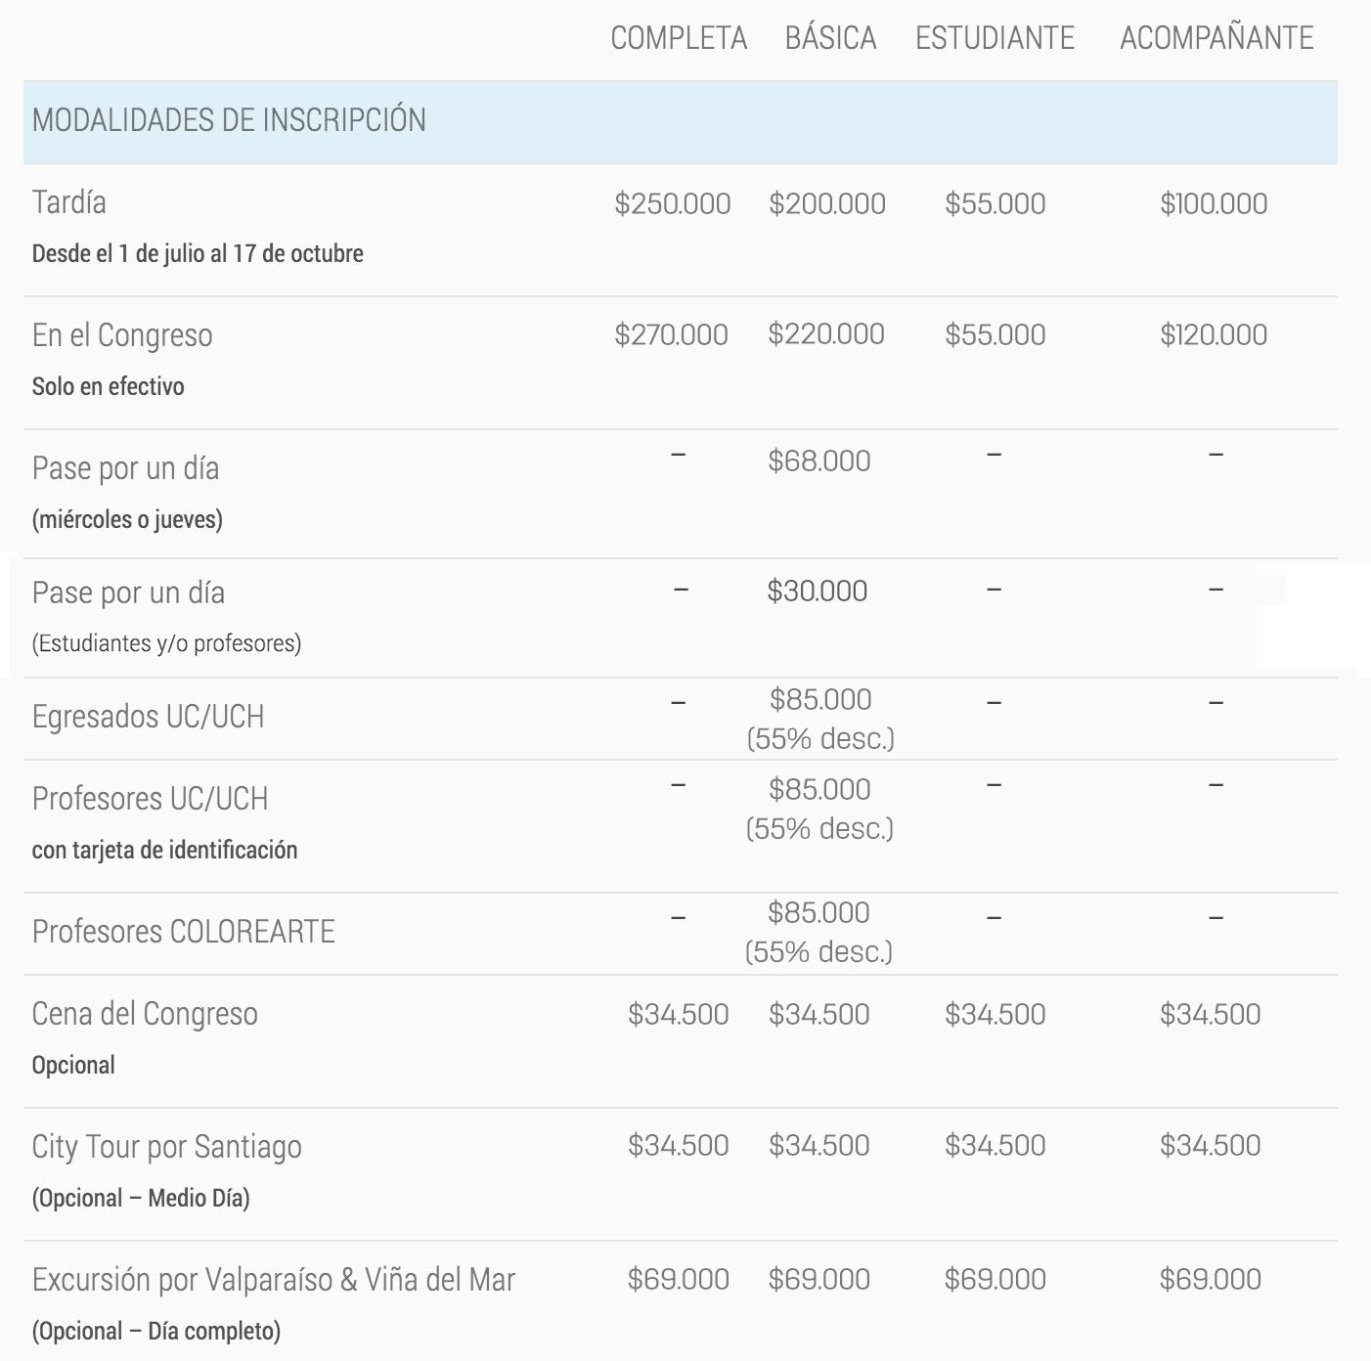The height and width of the screenshot is (1361, 1371).
Task: Click Excursión Completa $69.000 price
Action: point(679,1279)
